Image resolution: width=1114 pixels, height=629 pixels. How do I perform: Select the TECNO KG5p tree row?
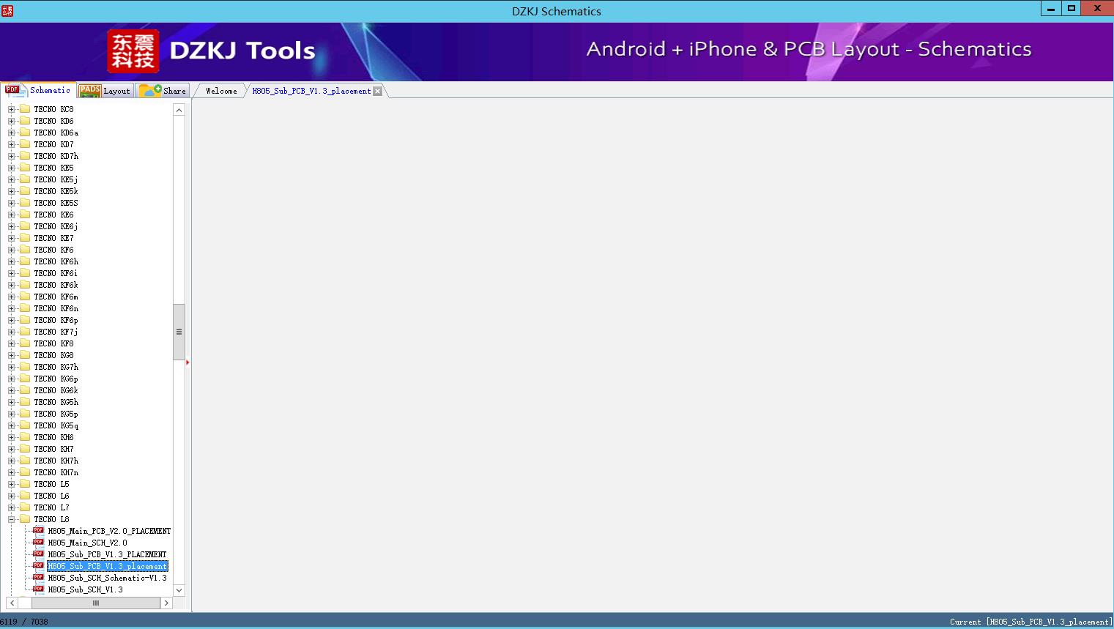(56, 414)
